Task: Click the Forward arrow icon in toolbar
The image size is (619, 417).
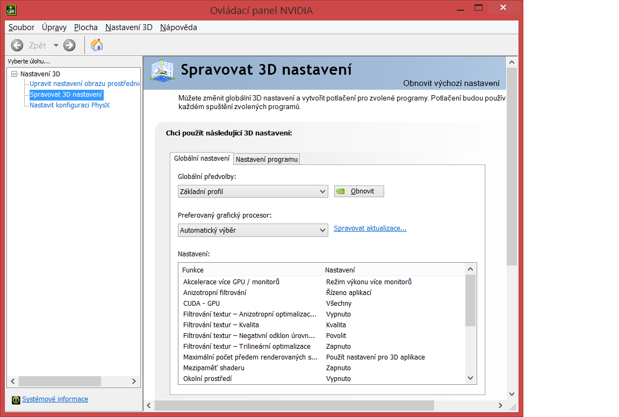Action: pyautogui.click(x=69, y=46)
